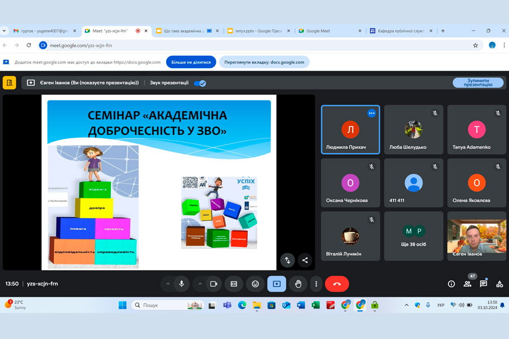
Task: Click the clock 13:50 03.10.2024
Action: coord(488,305)
